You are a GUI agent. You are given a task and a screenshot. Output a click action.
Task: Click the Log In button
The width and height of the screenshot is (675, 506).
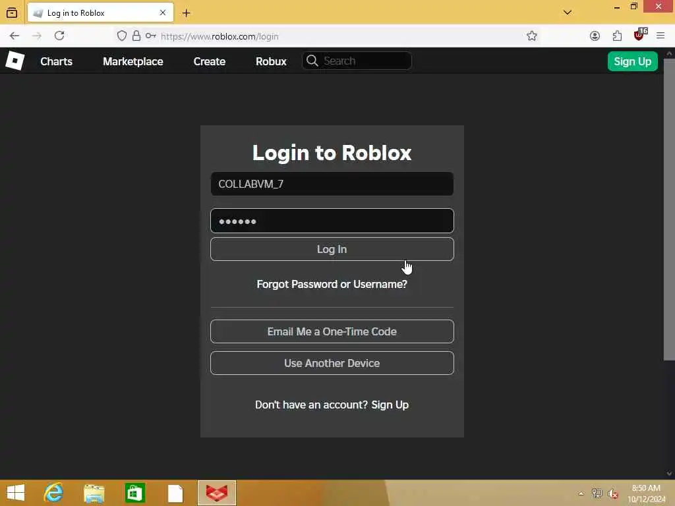pyautogui.click(x=332, y=249)
